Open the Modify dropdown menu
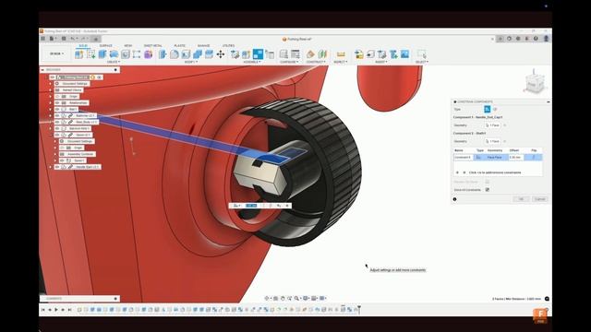591x332 pixels. [x=191, y=62]
